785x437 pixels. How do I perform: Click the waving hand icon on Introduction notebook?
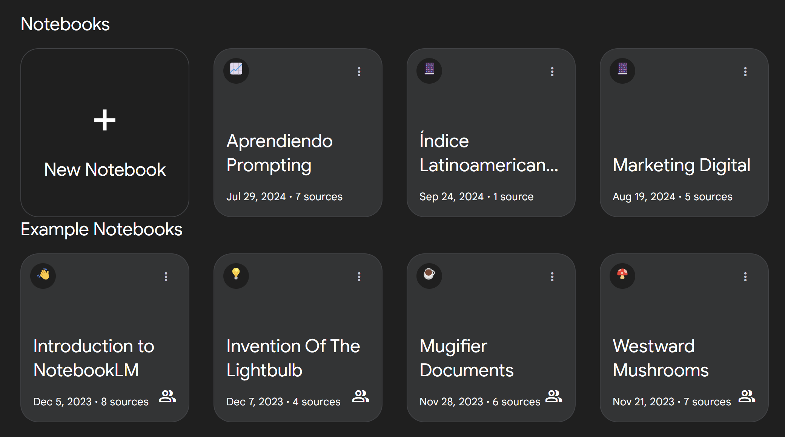pyautogui.click(x=43, y=275)
